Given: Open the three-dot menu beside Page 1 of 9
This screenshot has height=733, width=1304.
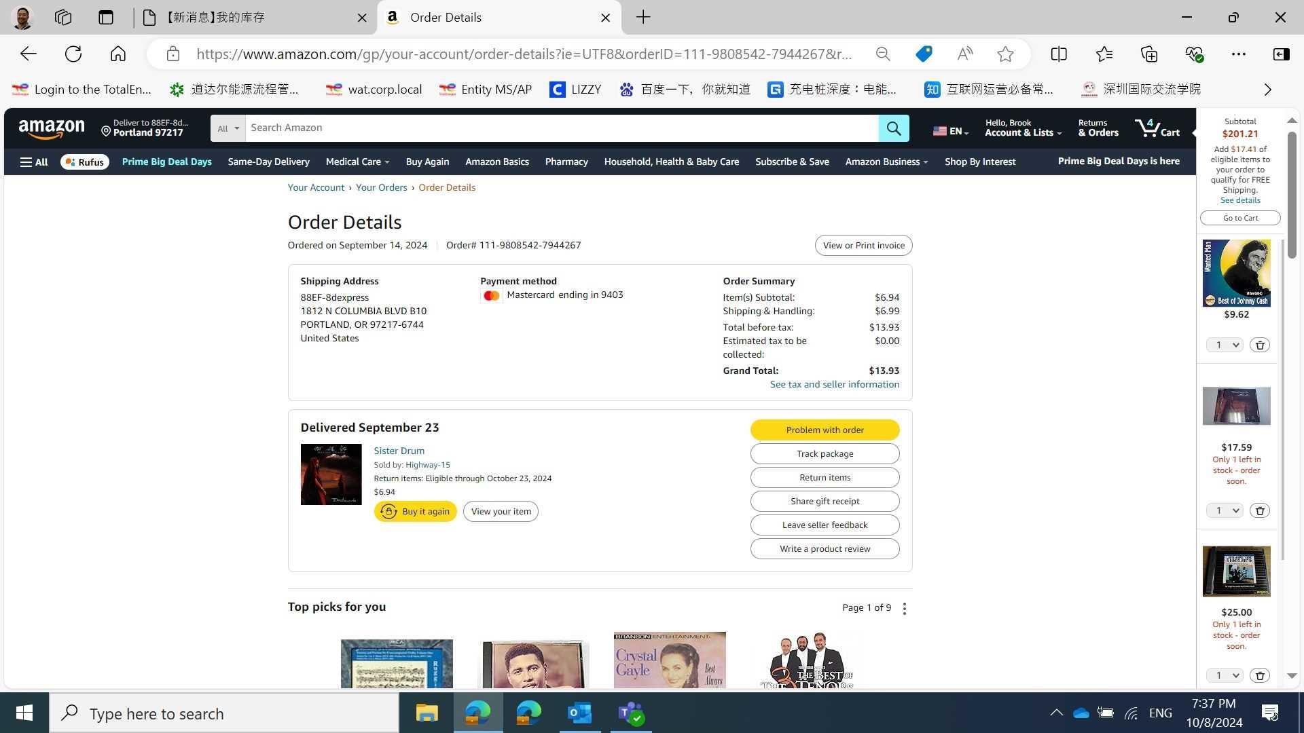Looking at the screenshot, I should [904, 609].
